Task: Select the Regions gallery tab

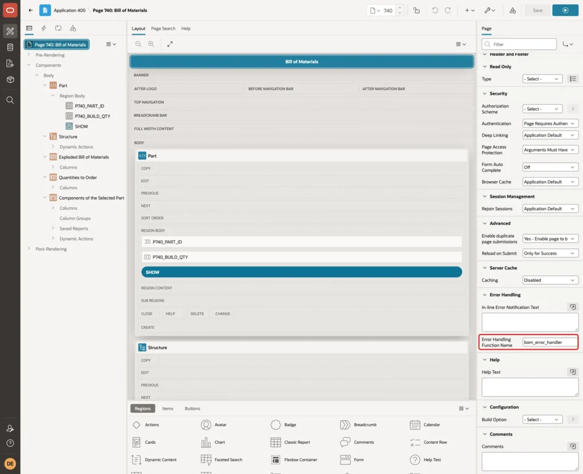Action: click(x=143, y=408)
